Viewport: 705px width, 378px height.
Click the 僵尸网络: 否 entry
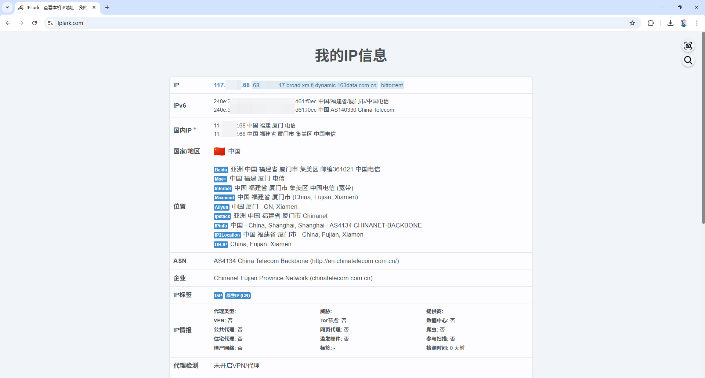tap(228, 348)
